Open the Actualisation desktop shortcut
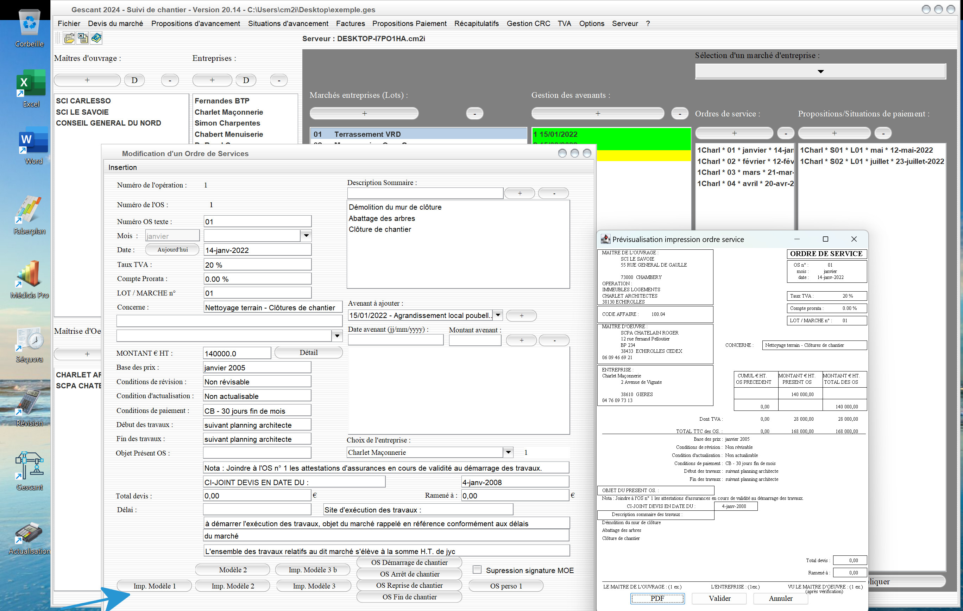963x611 pixels. (x=29, y=538)
